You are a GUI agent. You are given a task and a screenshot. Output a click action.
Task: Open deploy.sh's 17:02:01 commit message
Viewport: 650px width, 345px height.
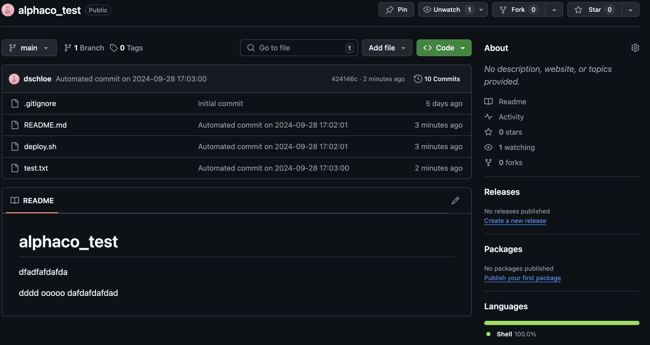click(273, 147)
